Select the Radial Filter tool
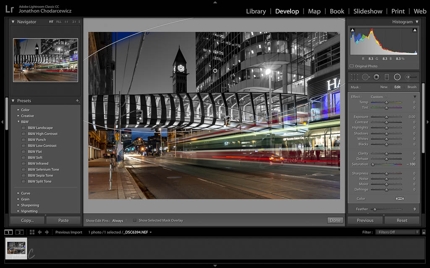The image size is (430, 268). point(397,77)
